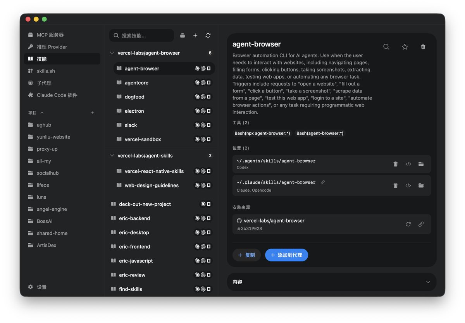Select the vercel-react-native-skills skill
Viewport: 465px width, 323px height.
click(164, 171)
